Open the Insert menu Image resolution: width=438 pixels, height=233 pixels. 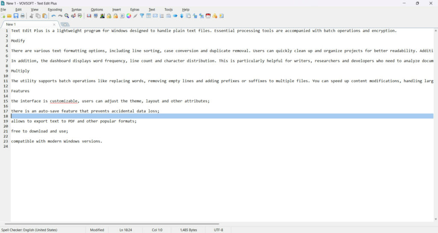point(116,9)
